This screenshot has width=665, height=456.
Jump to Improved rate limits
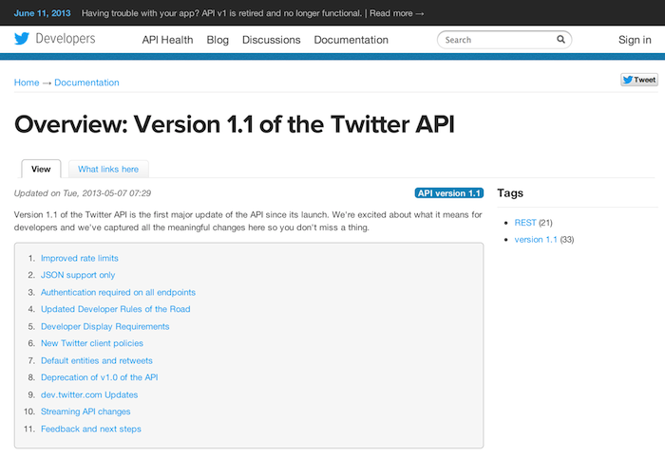(79, 258)
